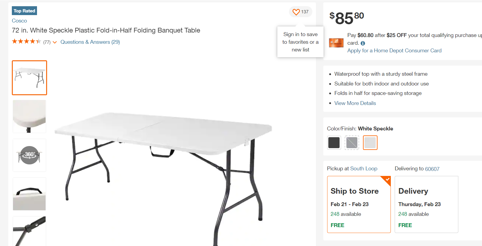Change pickup store South Loop
Viewport: 482px width, 246px height.
tap(364, 169)
